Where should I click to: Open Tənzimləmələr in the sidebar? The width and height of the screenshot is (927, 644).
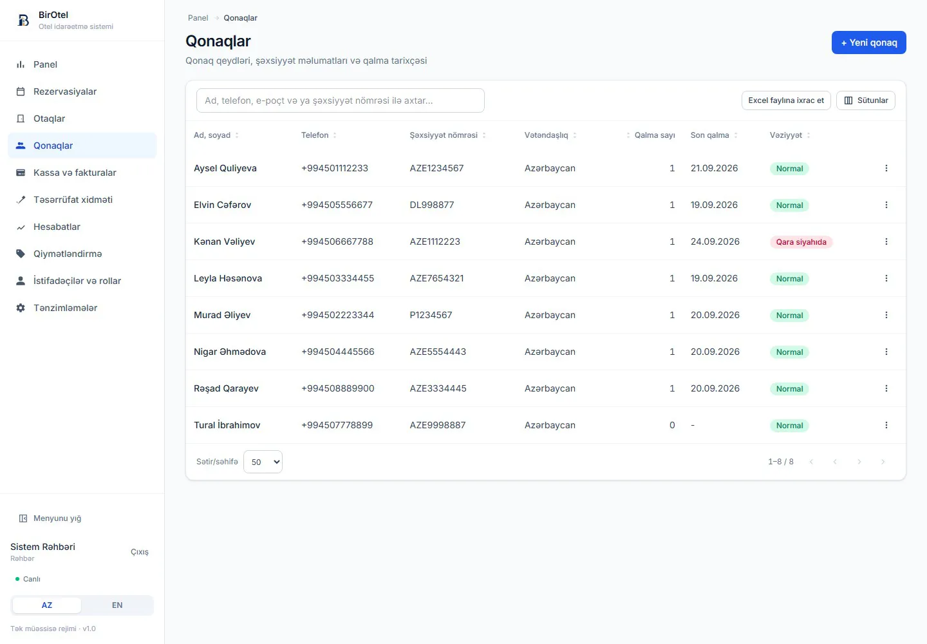pos(82,308)
